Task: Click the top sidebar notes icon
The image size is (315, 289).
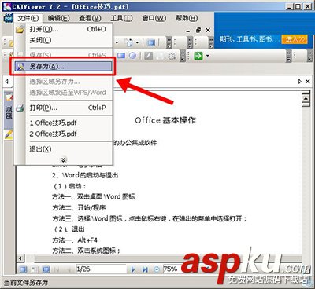Action: click(x=9, y=96)
